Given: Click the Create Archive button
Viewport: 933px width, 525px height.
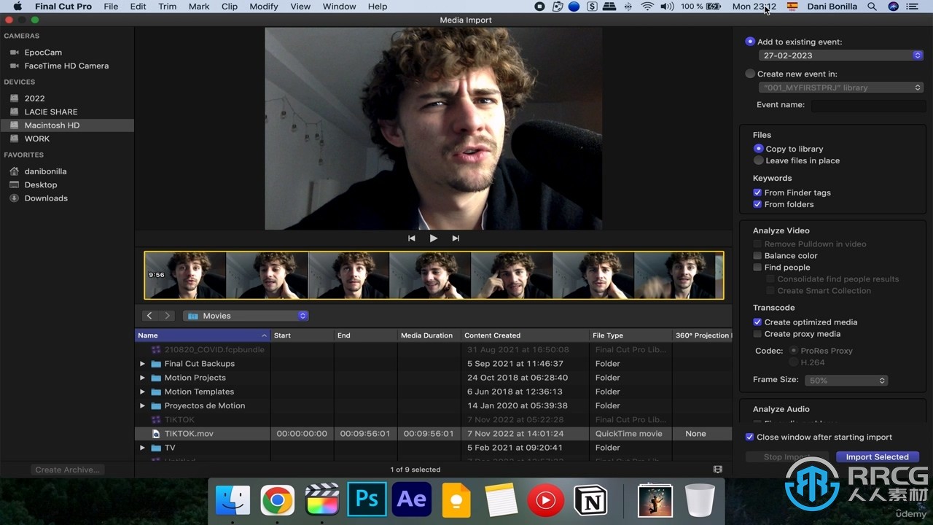Looking at the screenshot, I should pos(67,470).
